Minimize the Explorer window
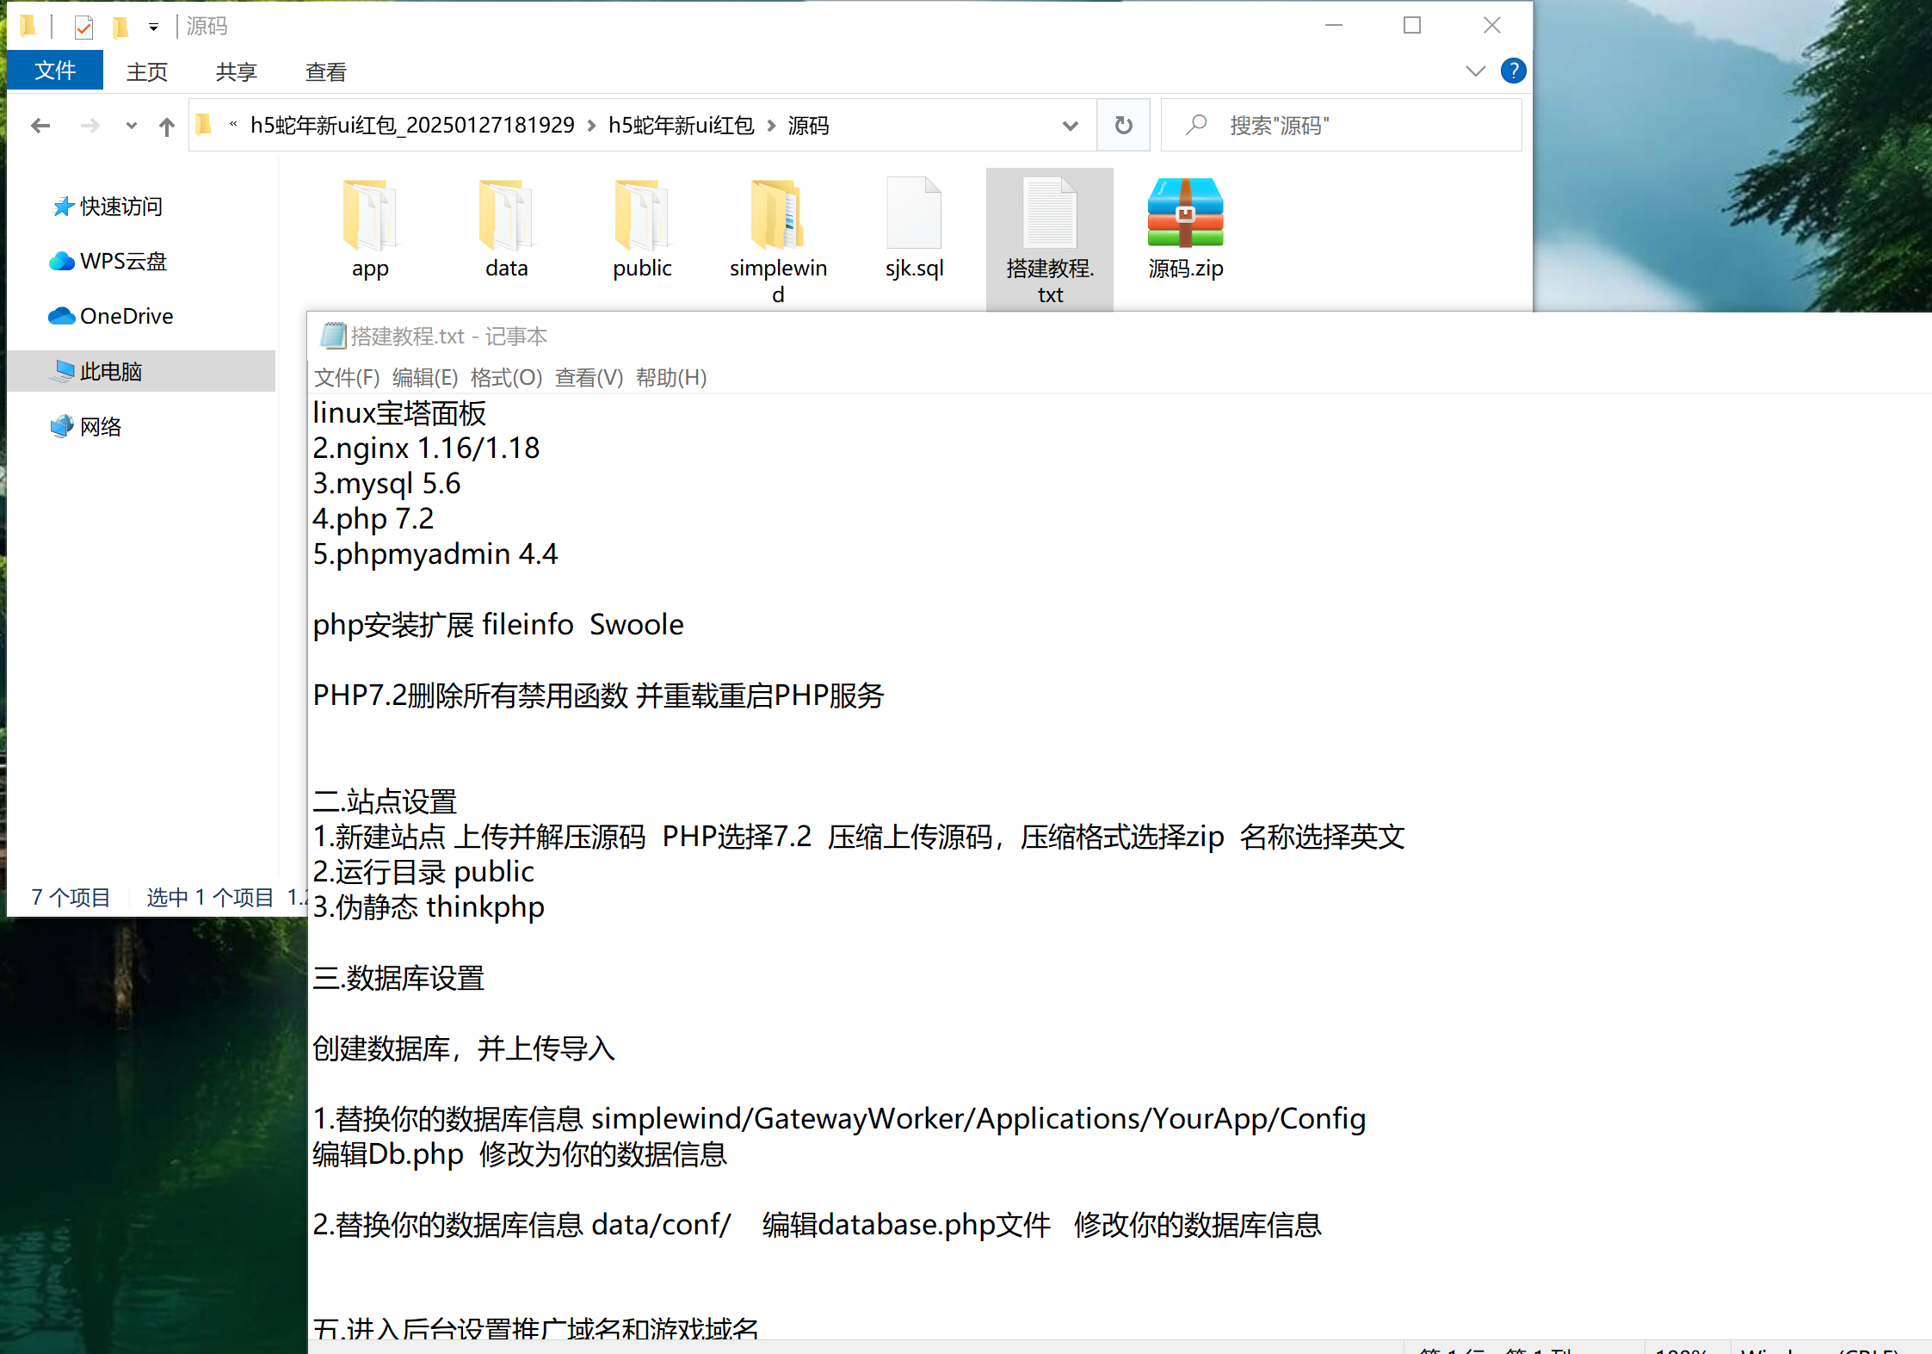Viewport: 1932px width, 1354px height. point(1334,25)
